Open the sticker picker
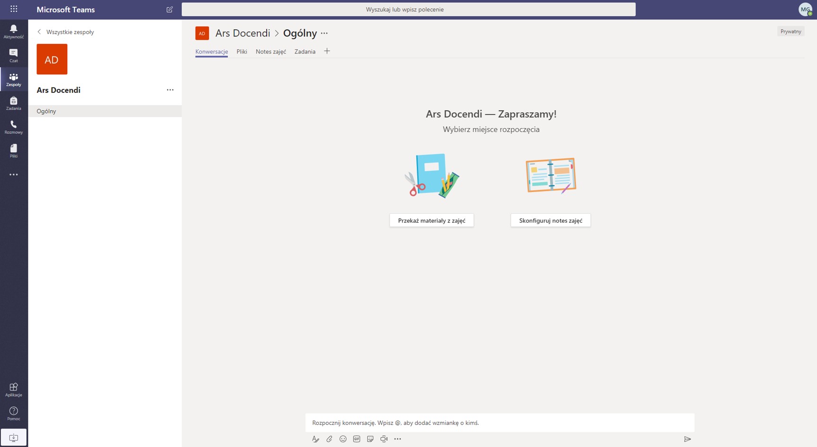This screenshot has width=817, height=447. pyautogui.click(x=370, y=439)
